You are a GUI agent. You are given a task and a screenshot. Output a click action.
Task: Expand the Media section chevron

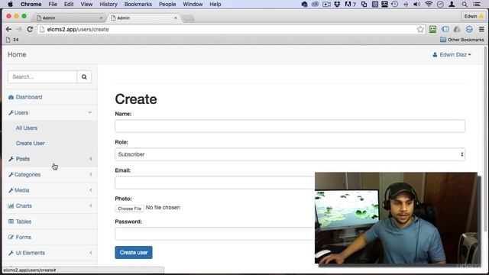90,190
